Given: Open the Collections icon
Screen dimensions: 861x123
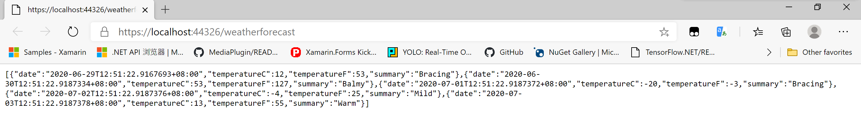Looking at the screenshot, I should tap(786, 32).
